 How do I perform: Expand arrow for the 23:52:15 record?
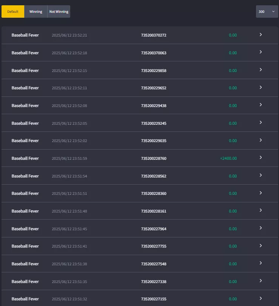pos(261,70)
